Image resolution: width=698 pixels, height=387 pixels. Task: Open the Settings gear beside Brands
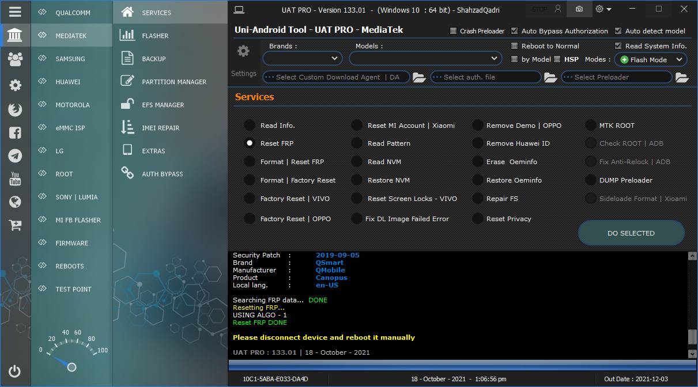coord(244,51)
